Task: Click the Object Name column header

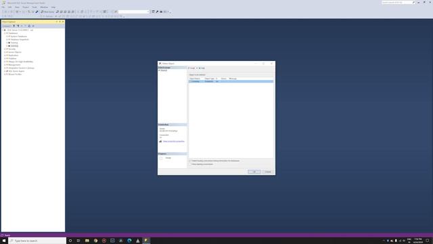Action: (195, 79)
